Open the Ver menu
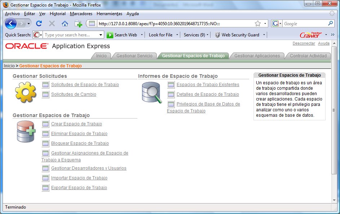Viewport: 340px width, 214px height. 42,14
